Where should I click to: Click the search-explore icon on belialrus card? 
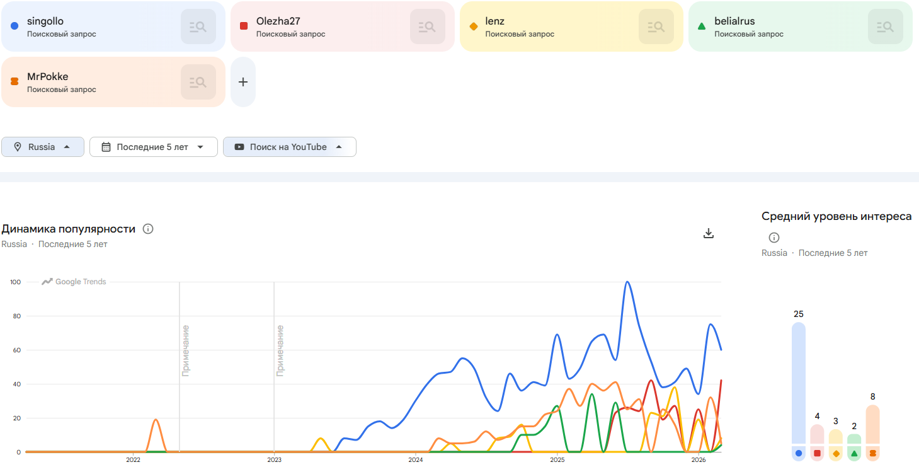coord(885,26)
